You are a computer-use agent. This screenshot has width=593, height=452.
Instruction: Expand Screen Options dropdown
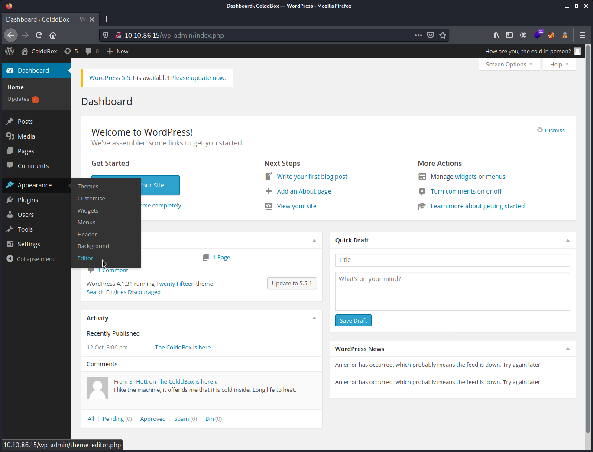tap(509, 64)
